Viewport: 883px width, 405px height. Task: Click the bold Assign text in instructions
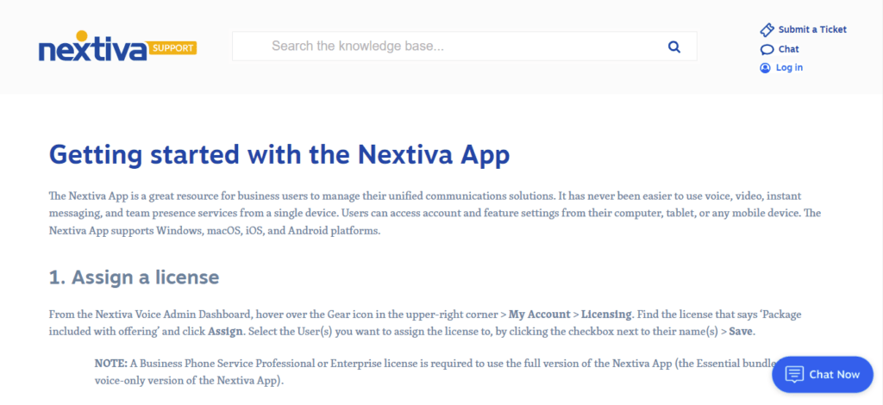coord(225,331)
